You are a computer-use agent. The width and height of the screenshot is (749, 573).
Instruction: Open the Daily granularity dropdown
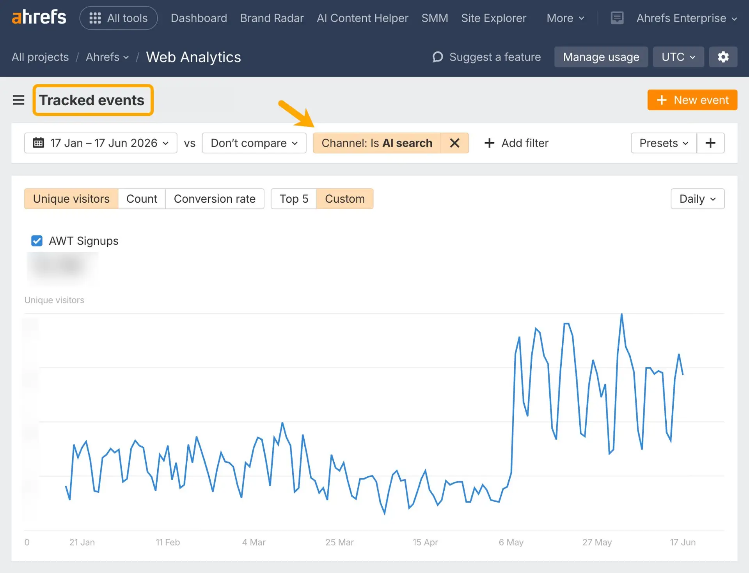coord(698,199)
